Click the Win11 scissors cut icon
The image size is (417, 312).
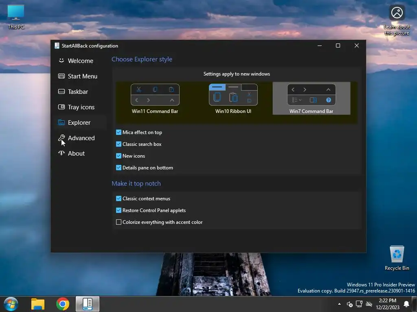[x=139, y=89]
